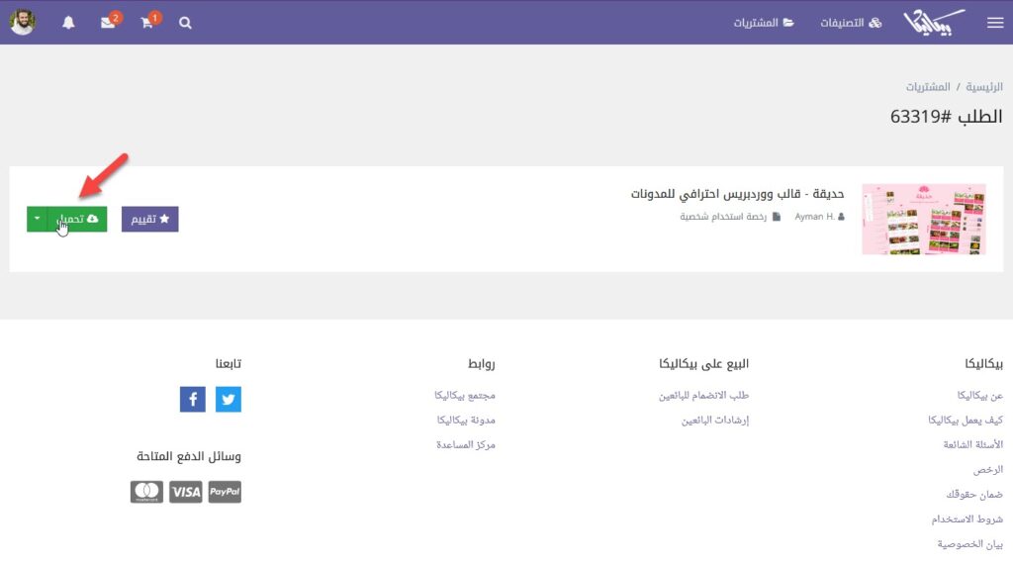Go to الرئيسية breadcrumb link
Screen dimensions: 1013x566
[x=984, y=86]
